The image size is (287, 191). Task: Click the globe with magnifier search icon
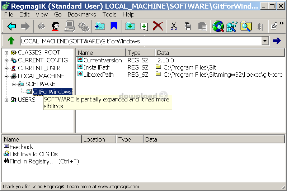[218, 26]
